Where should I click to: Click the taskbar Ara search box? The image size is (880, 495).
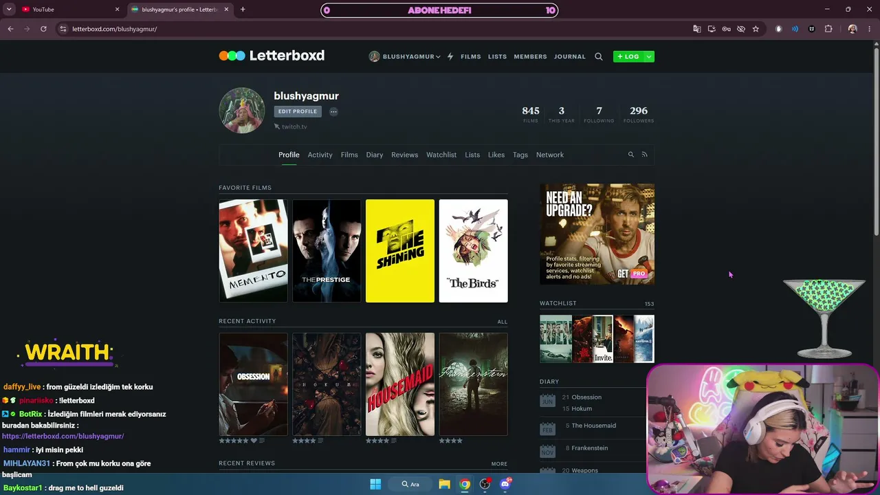pos(411,484)
